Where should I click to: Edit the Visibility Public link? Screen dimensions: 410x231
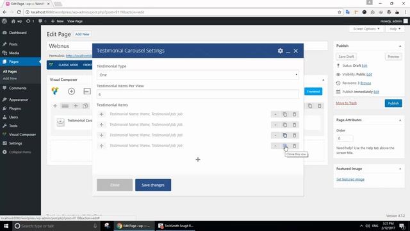pyautogui.click(x=369, y=74)
